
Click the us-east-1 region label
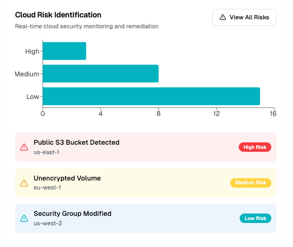click(46, 152)
